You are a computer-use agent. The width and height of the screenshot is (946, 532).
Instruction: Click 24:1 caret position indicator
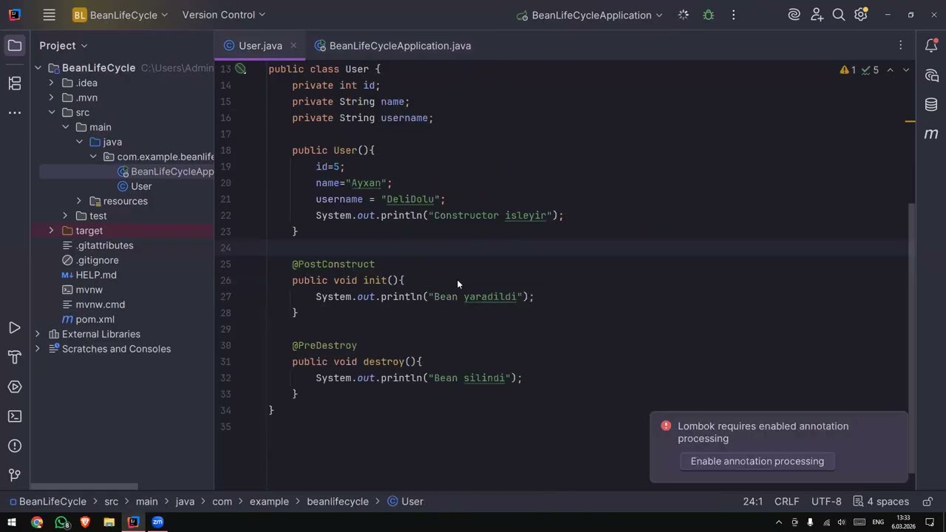tap(752, 501)
